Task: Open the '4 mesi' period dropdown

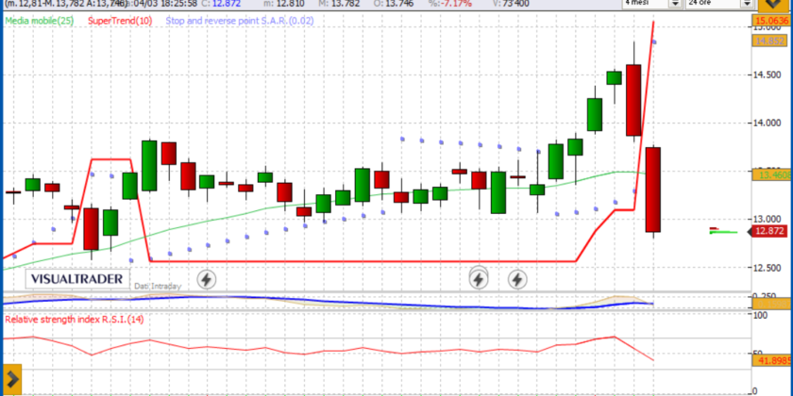Action: tap(652, 3)
